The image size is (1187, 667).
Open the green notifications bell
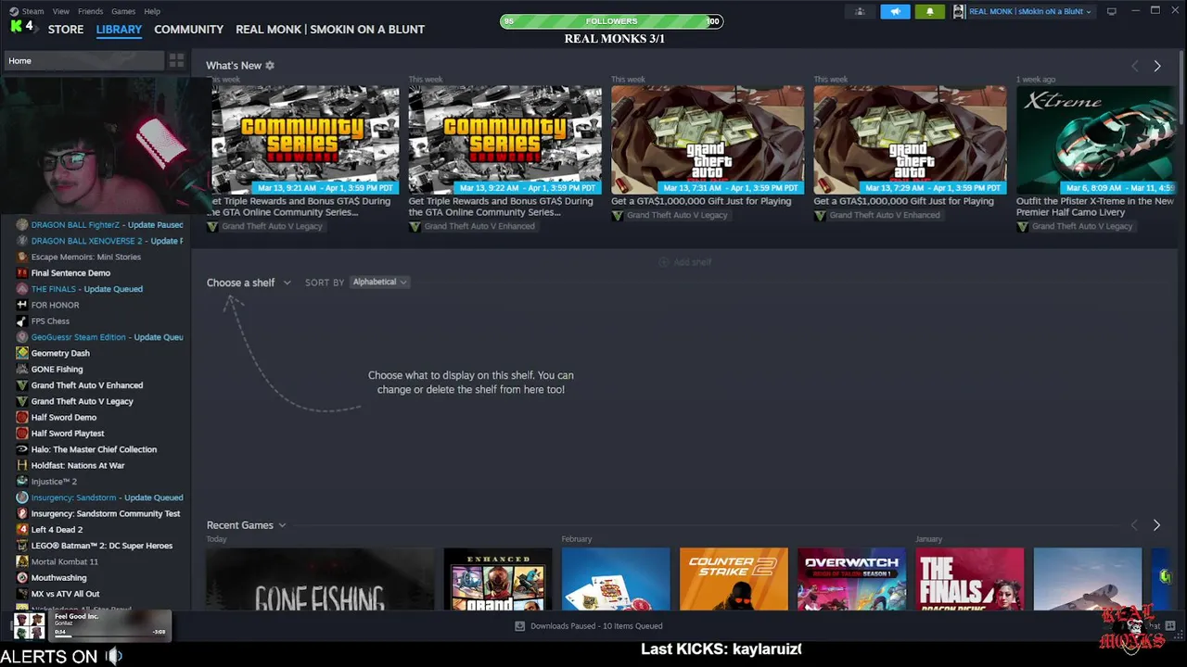click(x=930, y=11)
